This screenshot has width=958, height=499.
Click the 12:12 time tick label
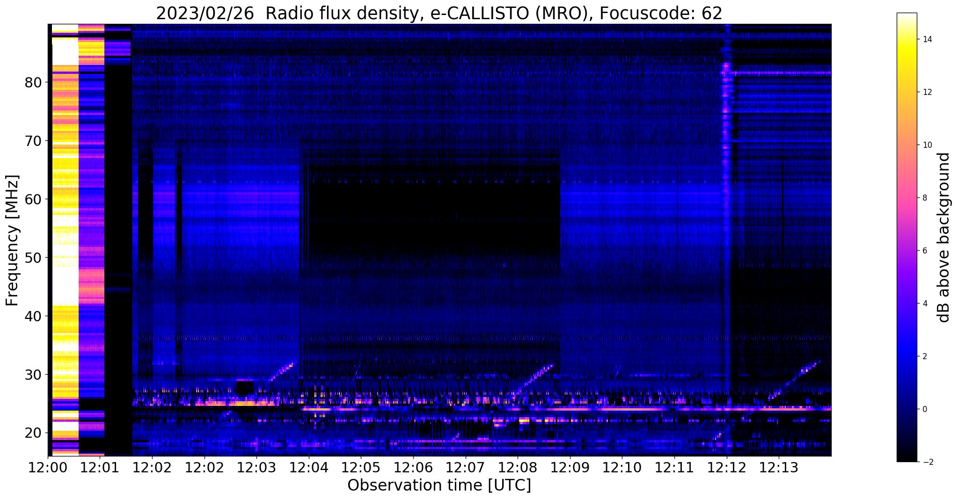727,467
